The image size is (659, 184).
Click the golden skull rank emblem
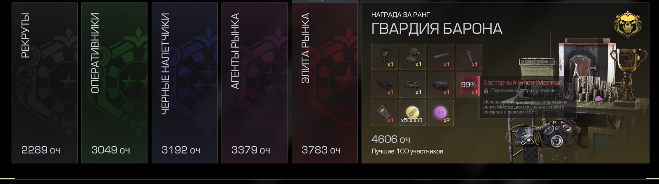coord(628,24)
